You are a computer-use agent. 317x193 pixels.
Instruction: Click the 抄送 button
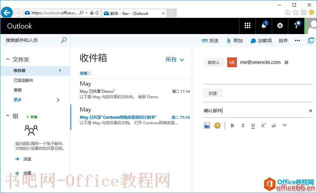(213, 93)
